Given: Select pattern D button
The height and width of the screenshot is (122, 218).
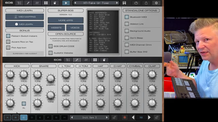Looking at the screenshot, I should (32, 118).
